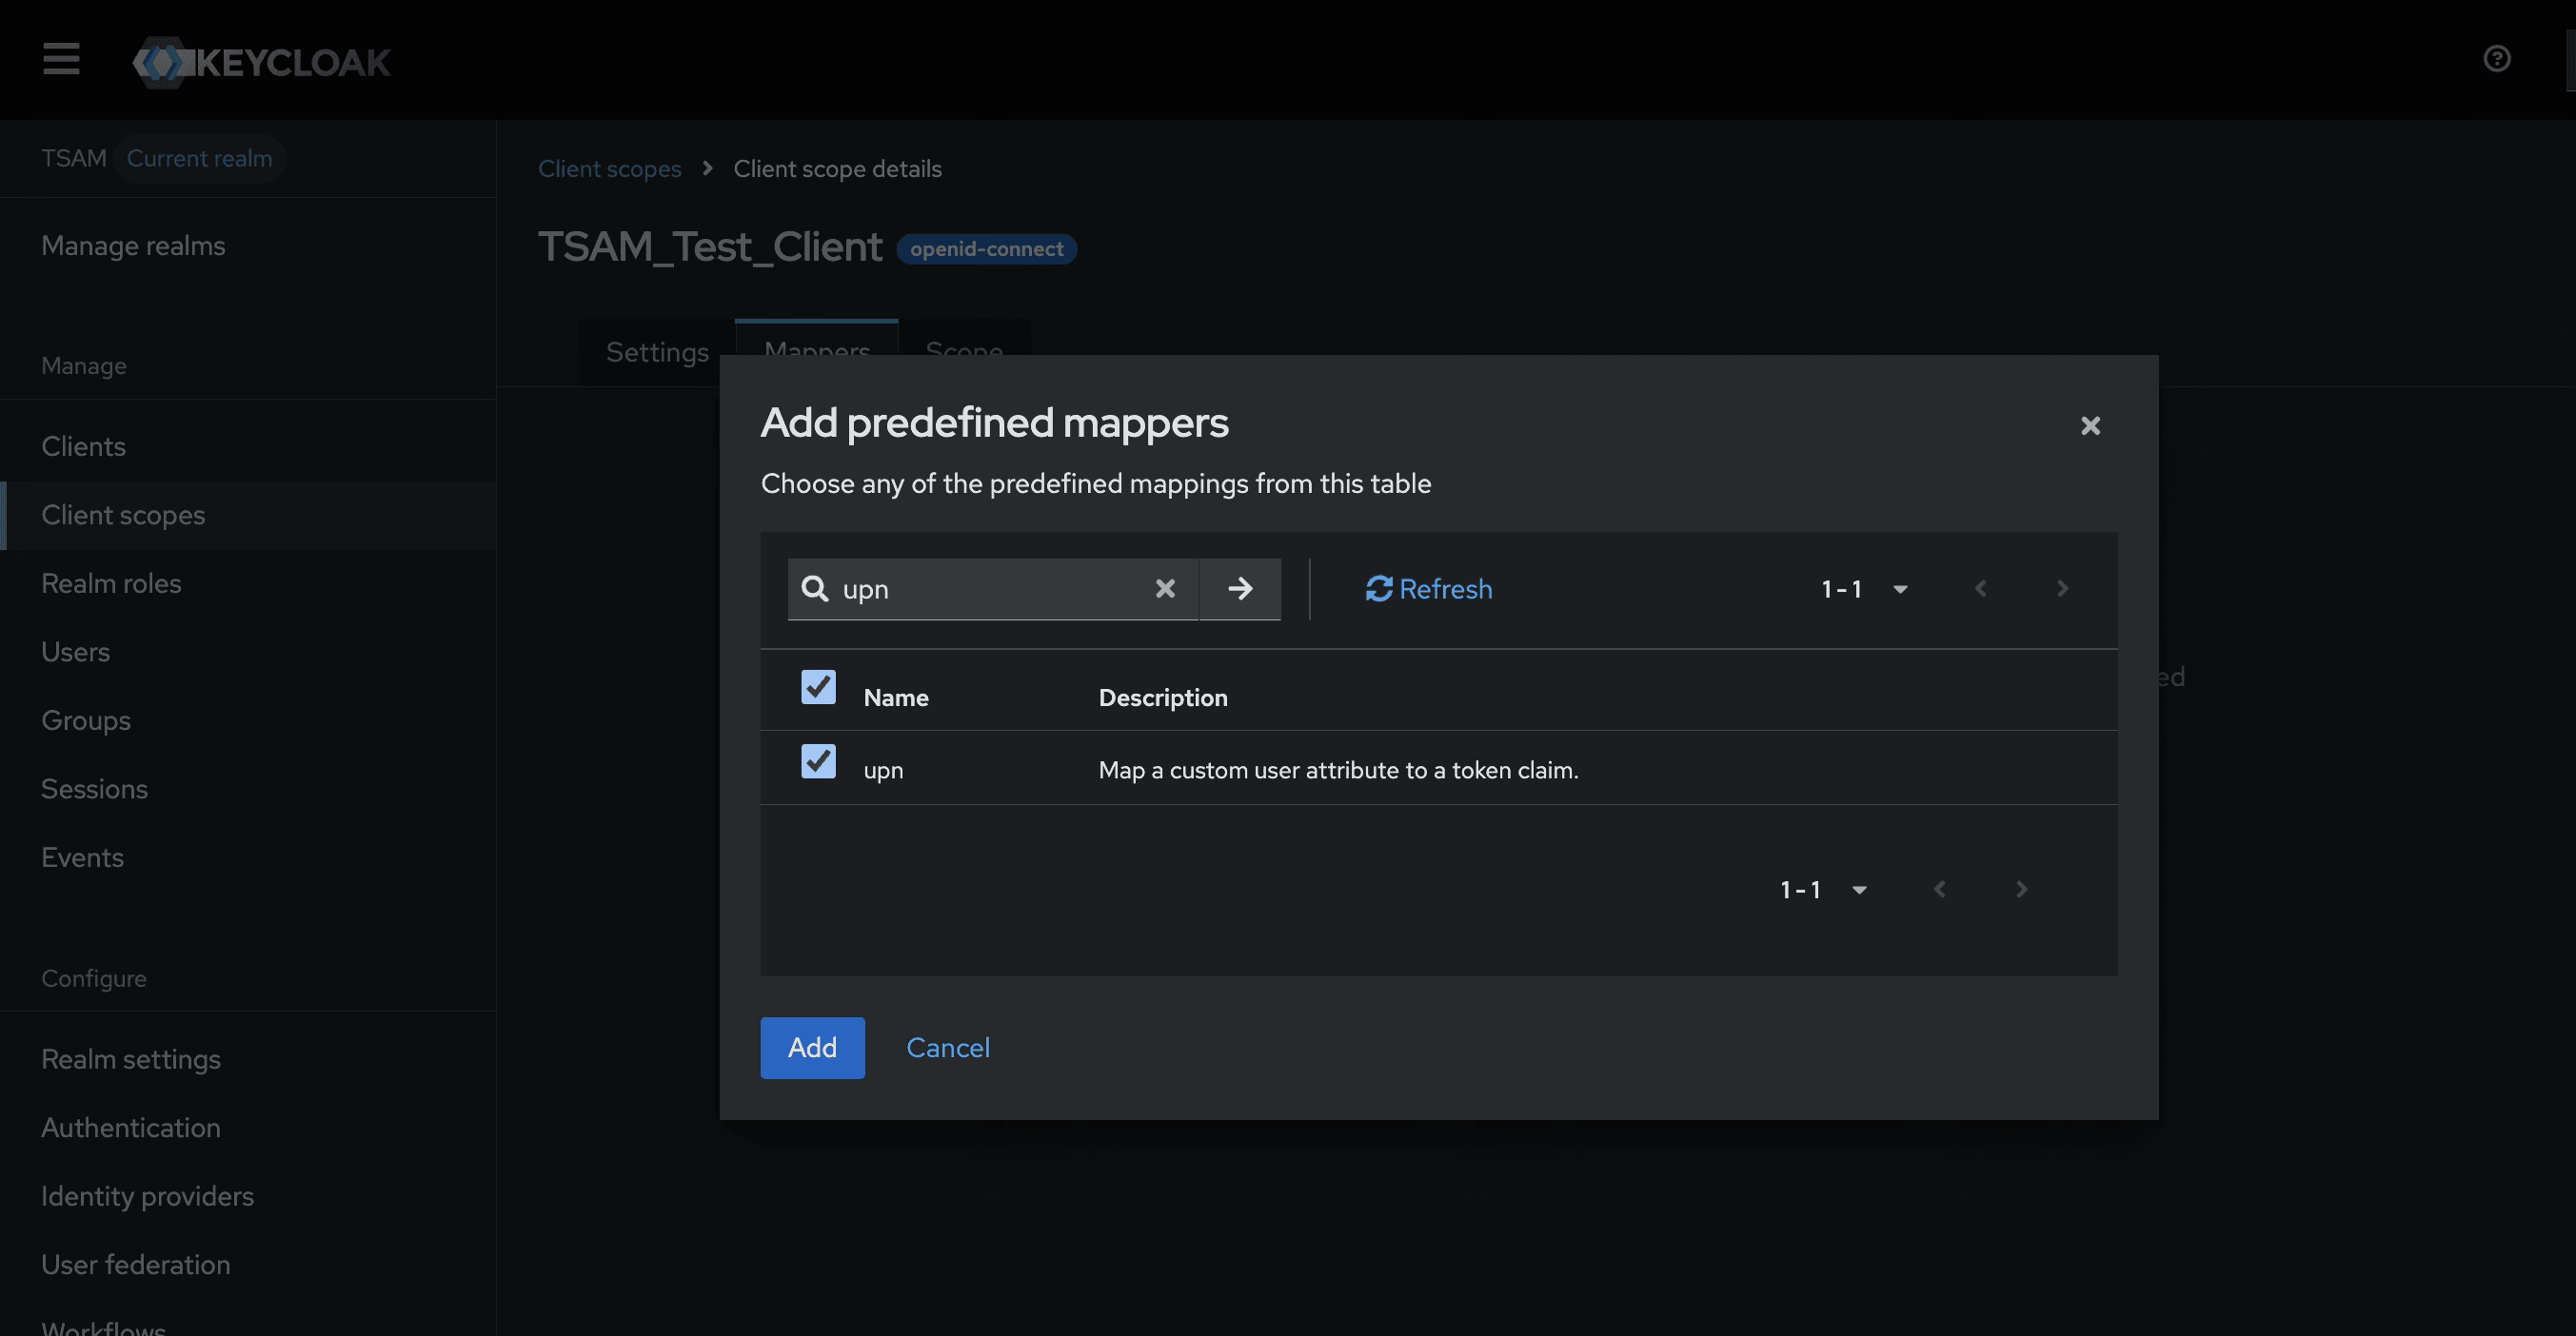The width and height of the screenshot is (2576, 1336).
Task: Click the Add button
Action: coord(812,1048)
